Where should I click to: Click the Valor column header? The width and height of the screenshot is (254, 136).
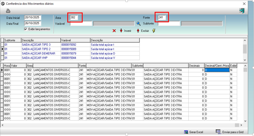click(19, 65)
